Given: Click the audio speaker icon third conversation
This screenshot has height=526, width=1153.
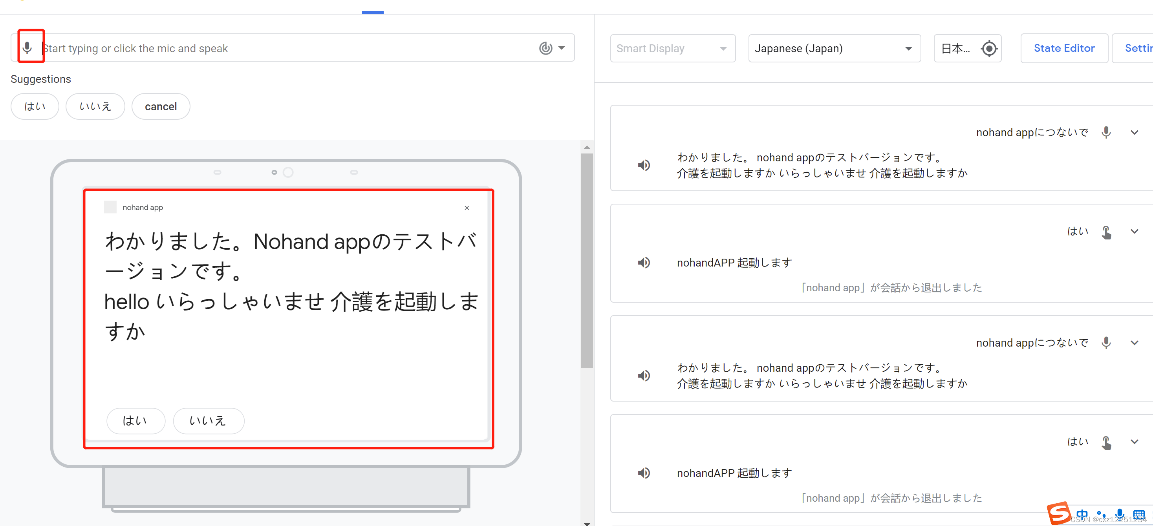Looking at the screenshot, I should (x=643, y=374).
